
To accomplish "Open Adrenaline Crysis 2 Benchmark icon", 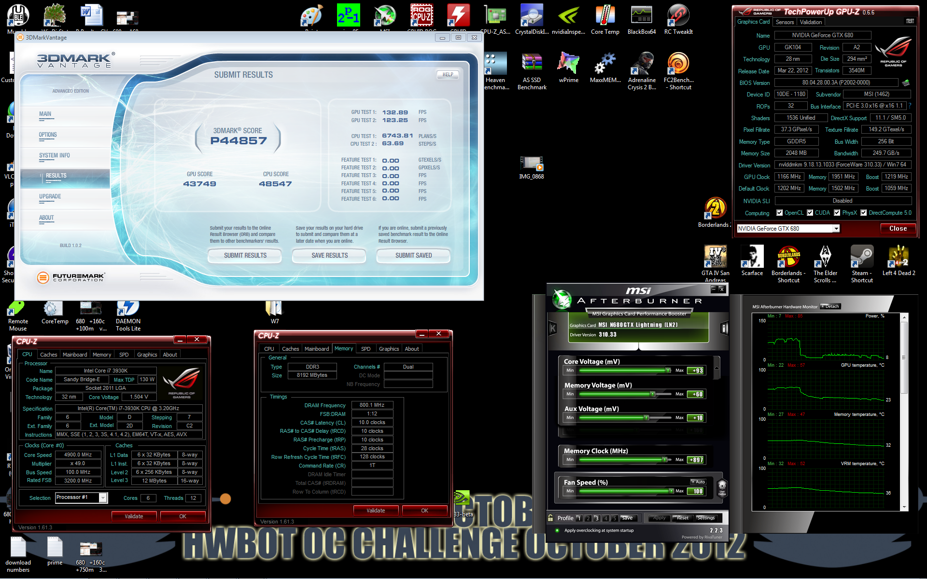I will click(642, 71).
